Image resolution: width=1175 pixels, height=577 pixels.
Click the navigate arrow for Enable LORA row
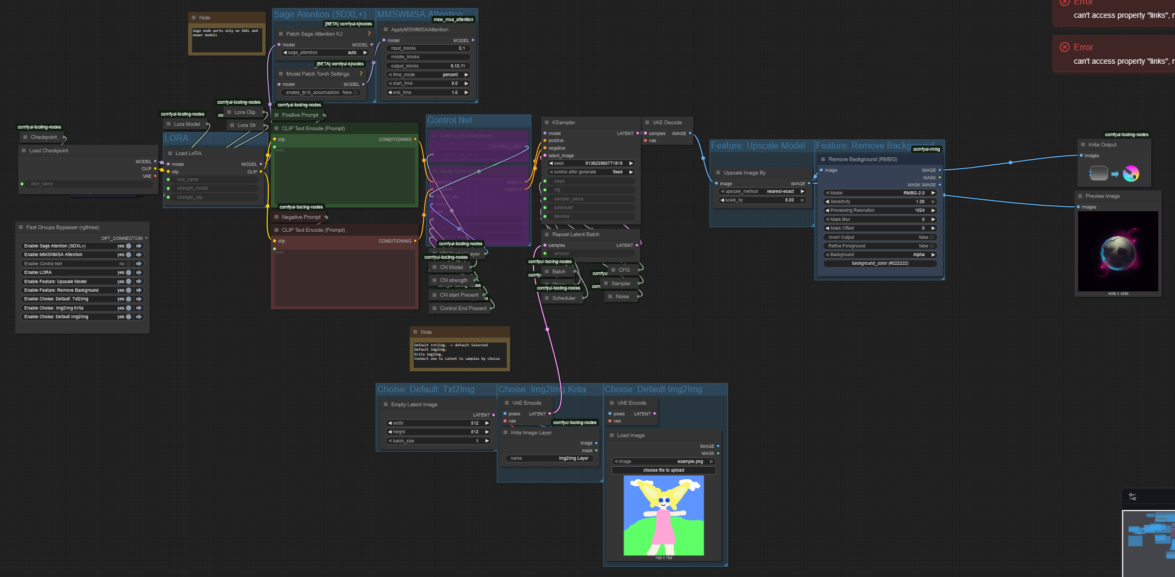[139, 272]
